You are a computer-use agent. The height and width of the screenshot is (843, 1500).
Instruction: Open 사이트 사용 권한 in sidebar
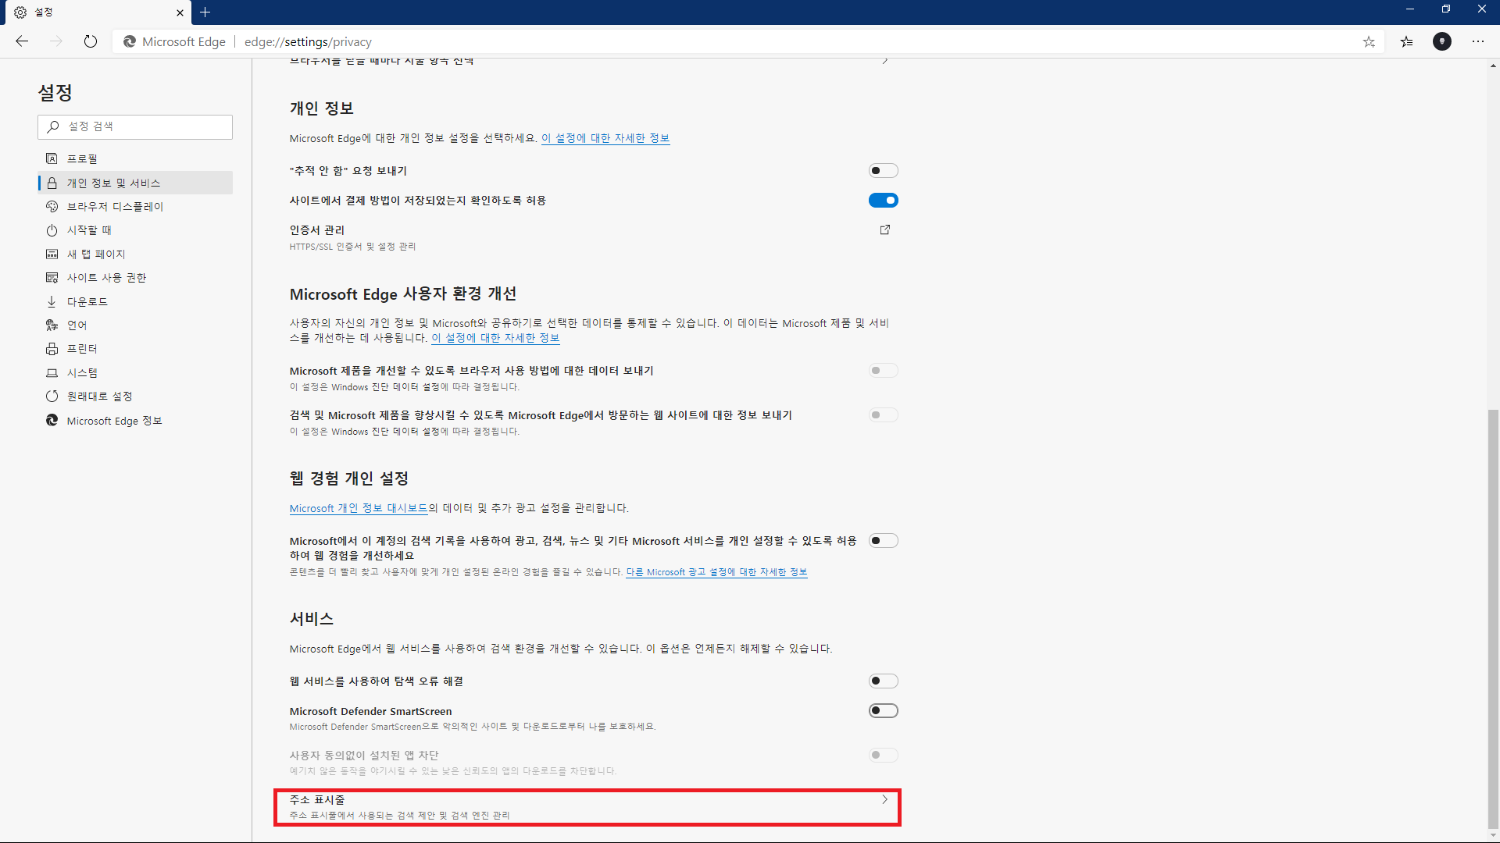(x=106, y=278)
